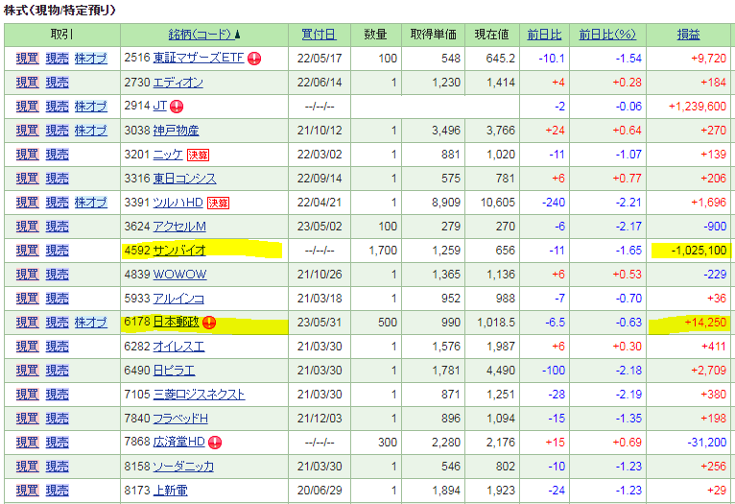Click 現売 in アクセルM row
This screenshot has height=504, width=735.
point(58,227)
